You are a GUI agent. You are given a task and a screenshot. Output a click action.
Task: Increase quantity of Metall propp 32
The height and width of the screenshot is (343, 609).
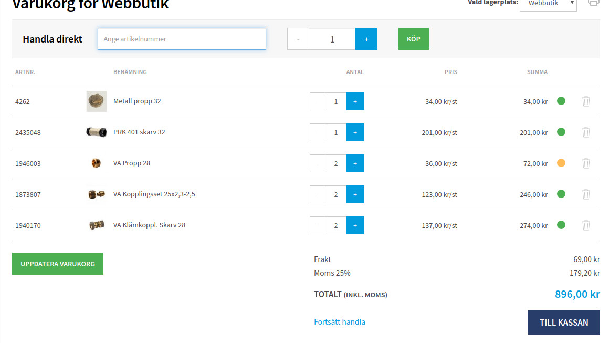pos(355,101)
